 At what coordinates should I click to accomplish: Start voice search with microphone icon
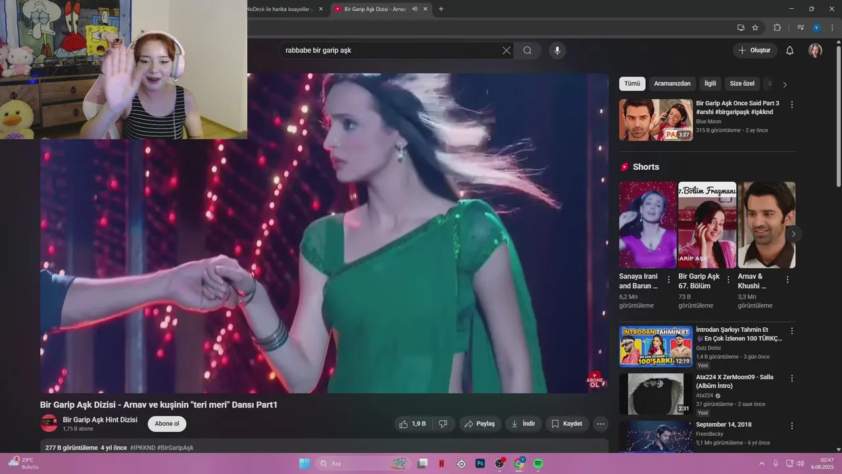pyautogui.click(x=557, y=51)
